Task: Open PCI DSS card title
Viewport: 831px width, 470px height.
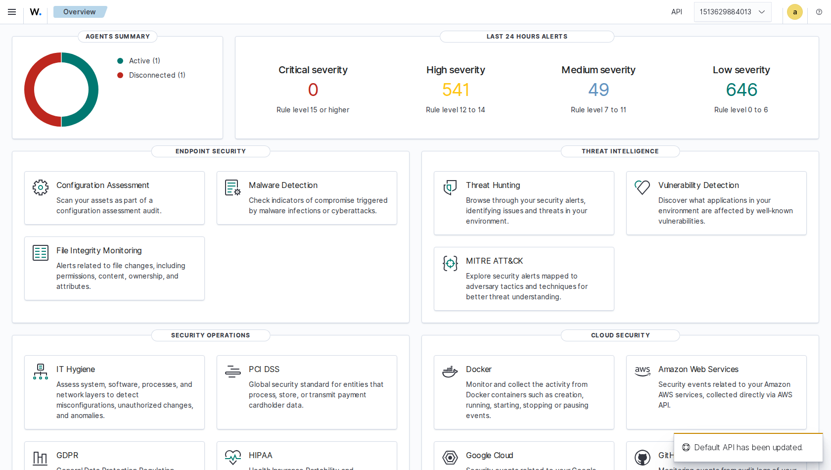Action: click(x=264, y=369)
